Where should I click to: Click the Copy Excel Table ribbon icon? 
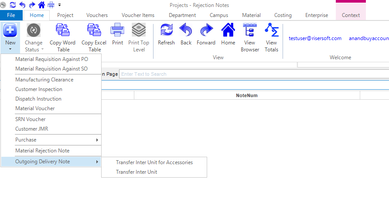(x=94, y=31)
